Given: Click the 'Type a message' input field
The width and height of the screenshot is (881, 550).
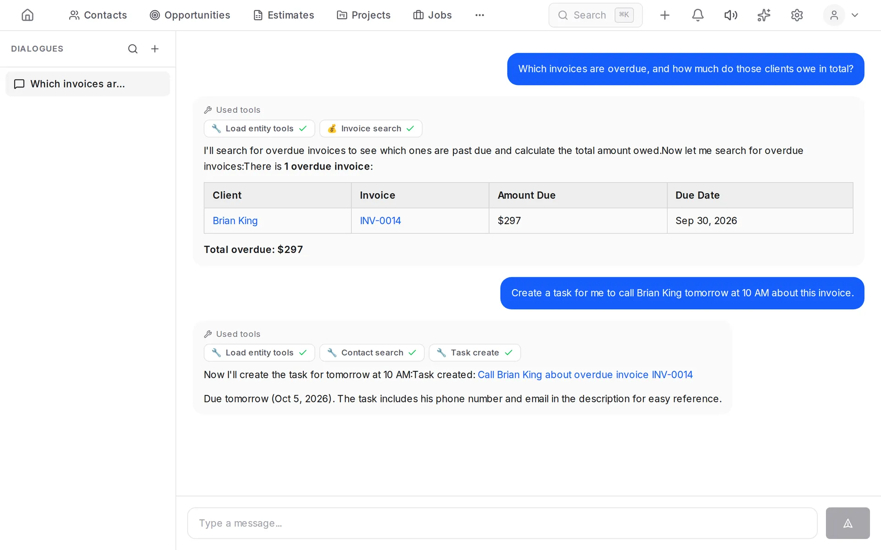Looking at the screenshot, I should pyautogui.click(x=502, y=523).
